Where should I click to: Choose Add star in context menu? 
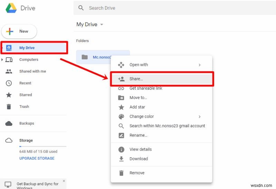[x=161, y=107]
